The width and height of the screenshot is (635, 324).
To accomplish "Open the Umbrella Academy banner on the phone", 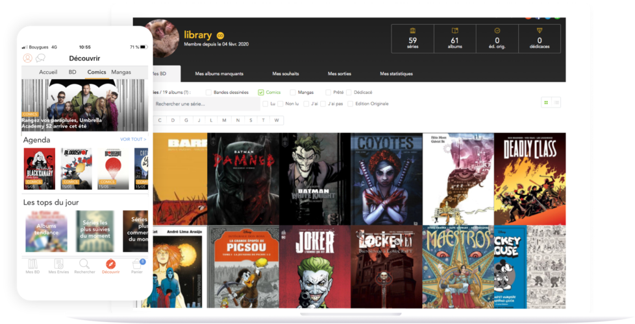I will [84, 105].
